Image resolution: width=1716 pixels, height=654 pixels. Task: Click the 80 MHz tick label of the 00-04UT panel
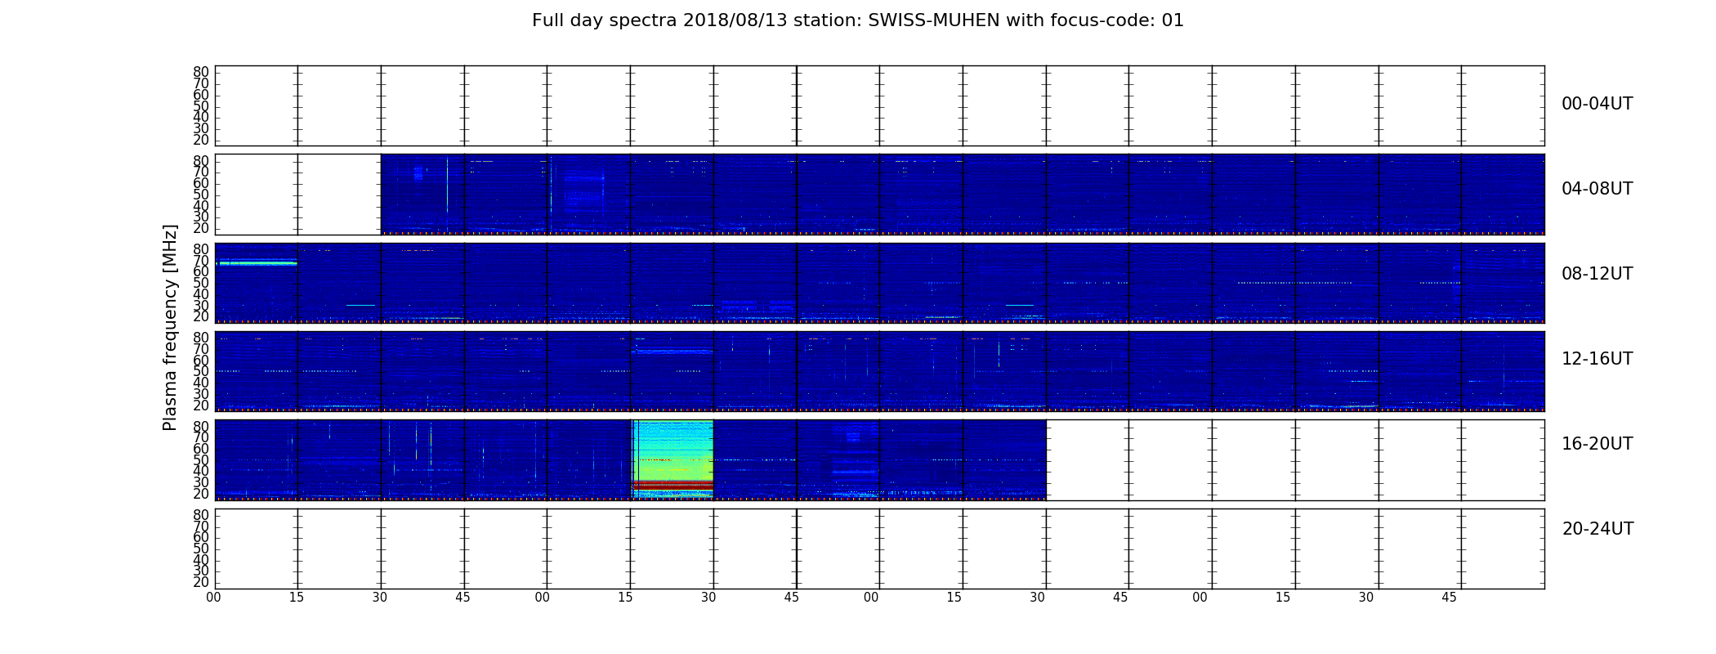point(201,72)
